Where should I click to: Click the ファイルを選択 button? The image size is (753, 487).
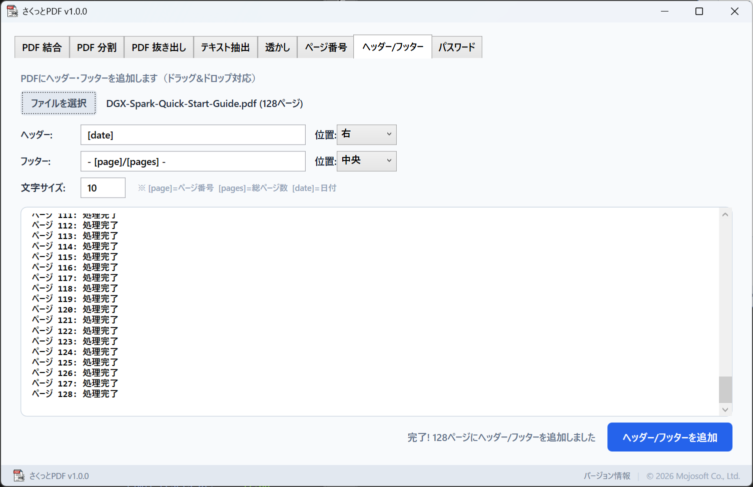tap(59, 103)
